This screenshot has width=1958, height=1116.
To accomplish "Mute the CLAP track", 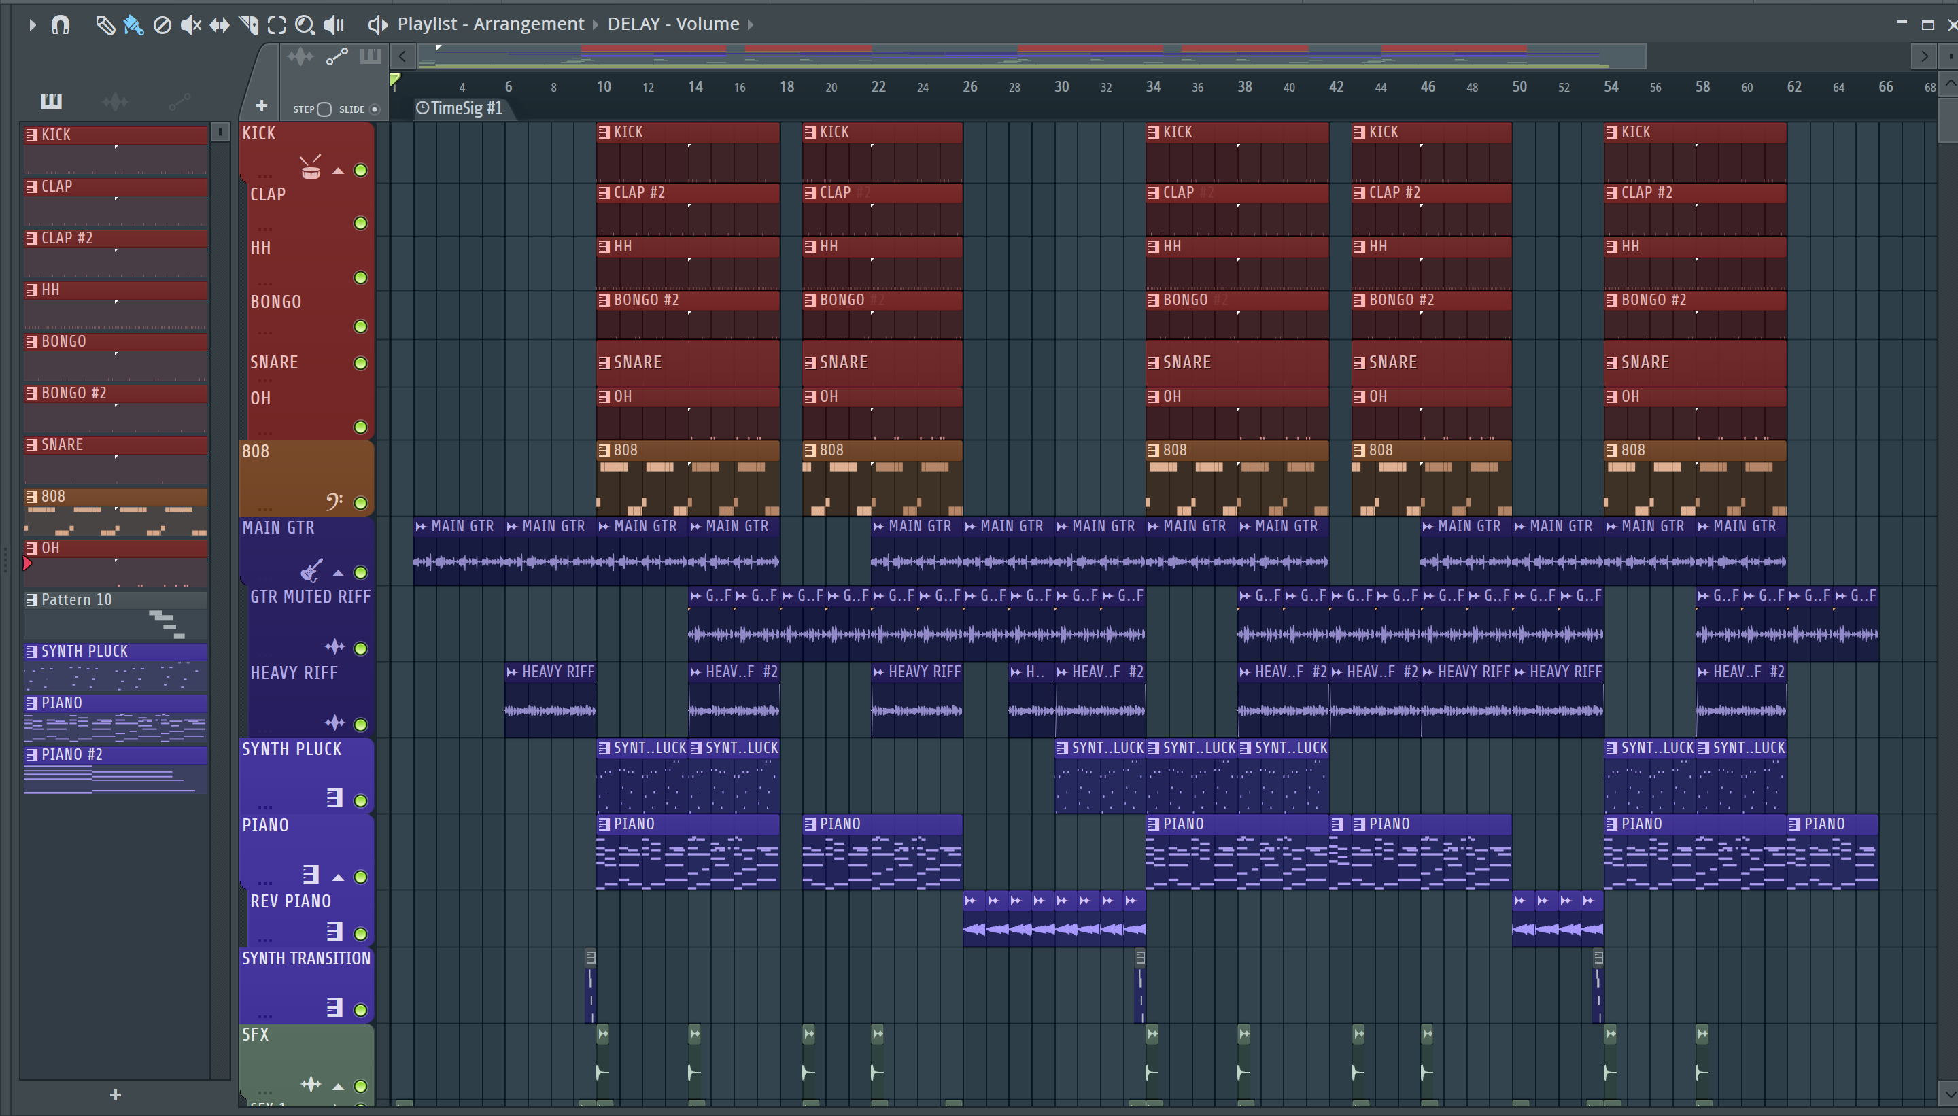I will [x=360, y=223].
